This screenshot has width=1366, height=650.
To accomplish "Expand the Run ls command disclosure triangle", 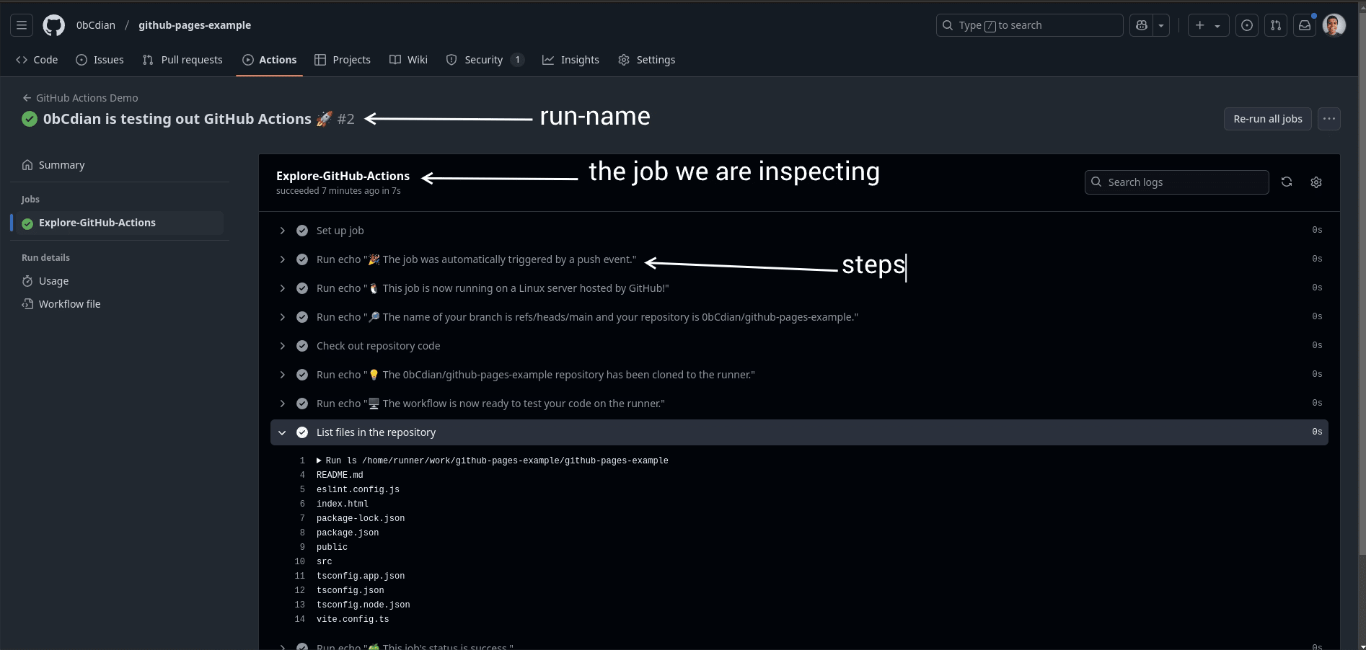I will [319, 460].
